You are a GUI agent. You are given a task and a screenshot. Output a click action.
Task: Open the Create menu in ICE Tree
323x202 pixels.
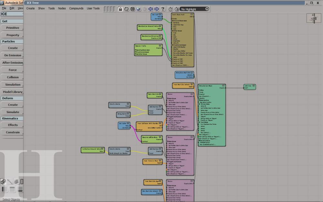[x=30, y=8]
